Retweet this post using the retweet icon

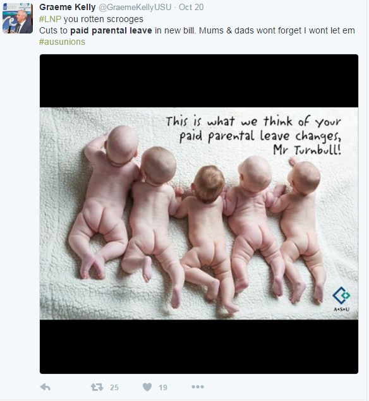tap(97, 387)
